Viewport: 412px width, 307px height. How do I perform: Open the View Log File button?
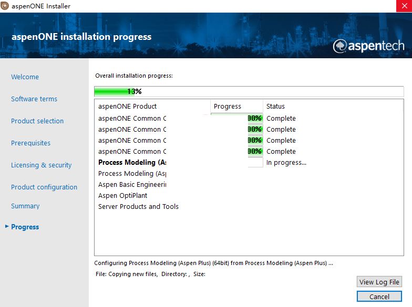pyautogui.click(x=379, y=282)
